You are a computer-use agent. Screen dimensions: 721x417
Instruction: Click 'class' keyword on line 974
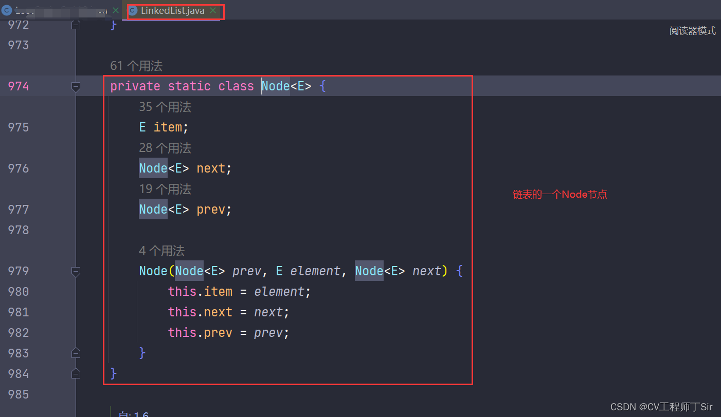[x=236, y=86]
